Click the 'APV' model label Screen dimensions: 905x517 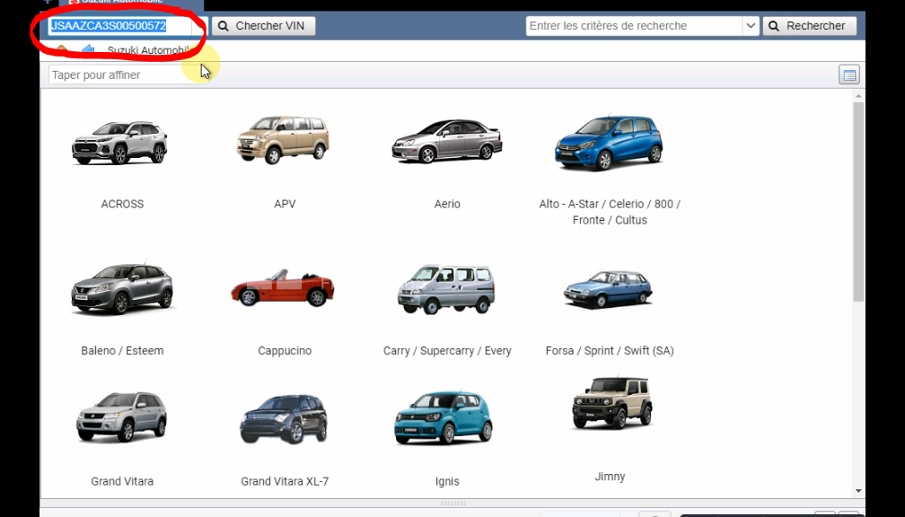(x=286, y=205)
